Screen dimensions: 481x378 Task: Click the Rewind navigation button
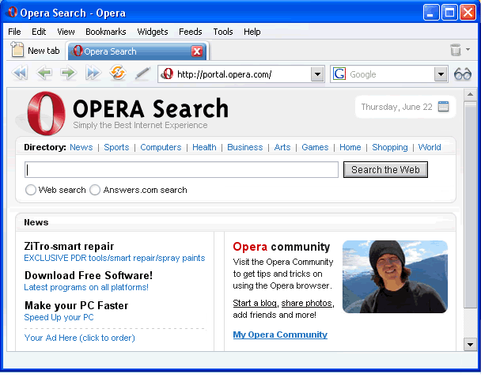coord(20,73)
